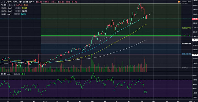198x102 pixels.
Task: Open settings for MA (50, close)
Action: pyautogui.click(x=17, y=14)
